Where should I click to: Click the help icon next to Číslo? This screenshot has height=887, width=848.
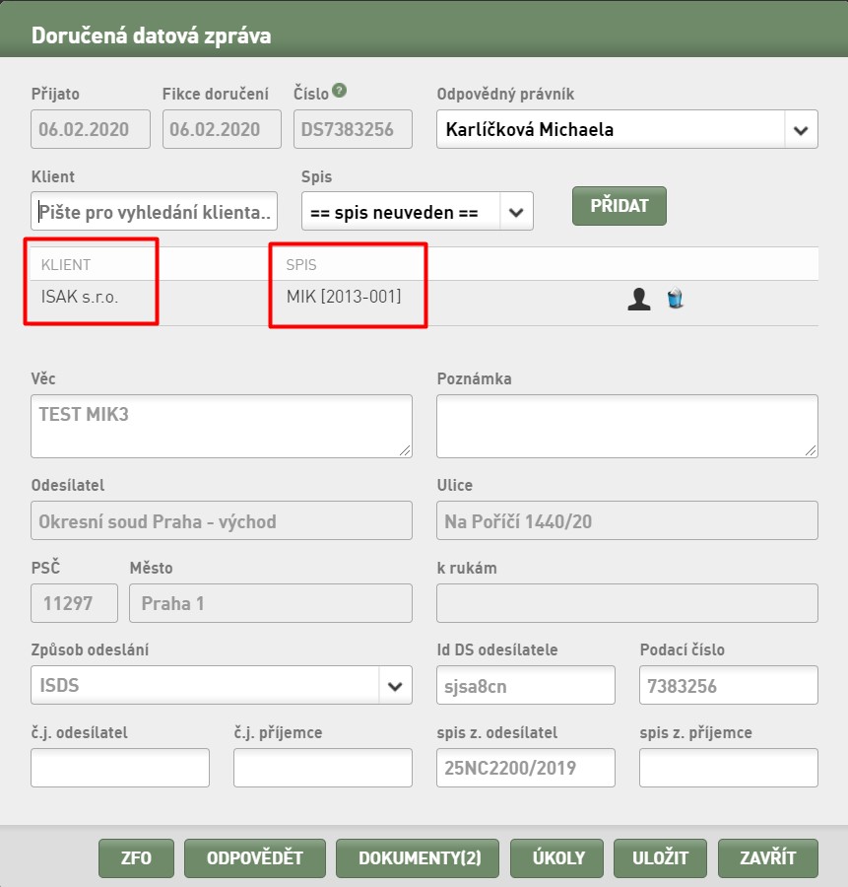(x=339, y=90)
